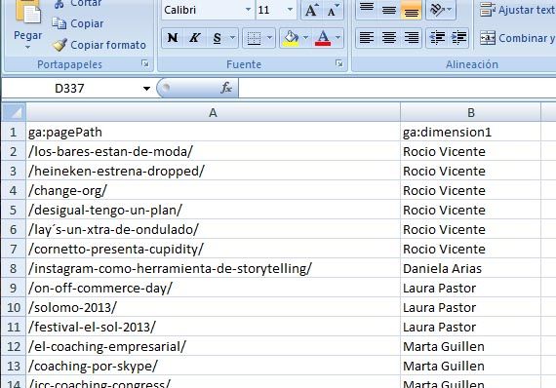The width and height of the screenshot is (556, 388).
Task: Click align text right icon
Action: click(x=411, y=38)
